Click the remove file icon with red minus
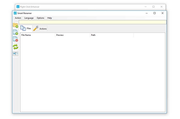 pyautogui.click(x=15, y=39)
